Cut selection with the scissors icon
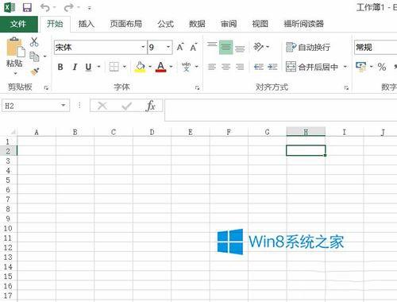This screenshot has width=397, height=302. coord(34,42)
